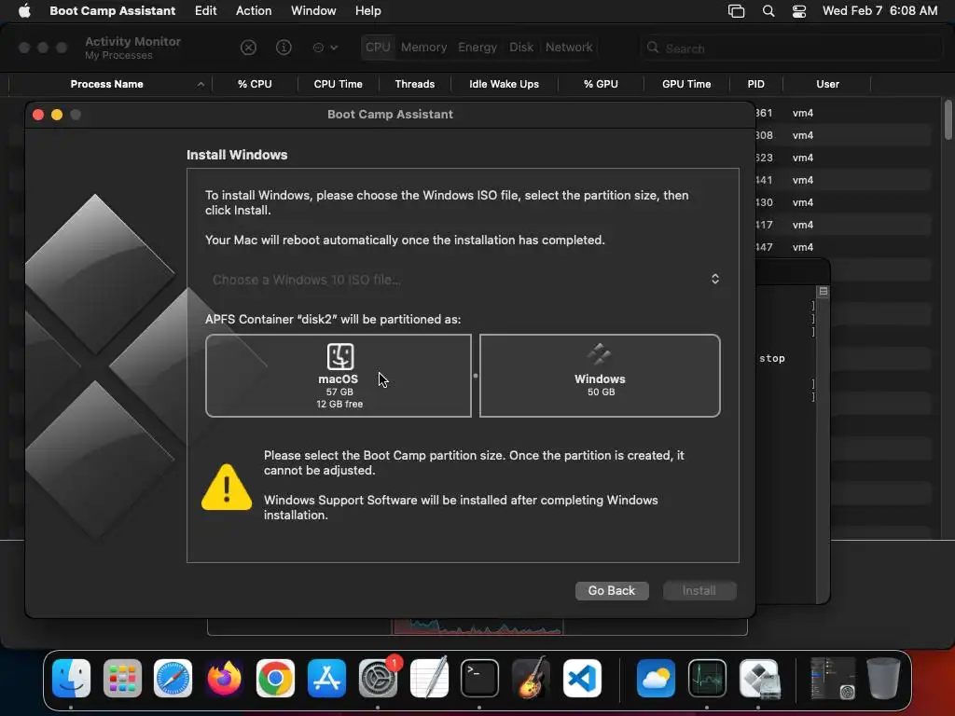Screen dimensions: 955x716
Task: Select the macOS partition box
Action: (x=338, y=376)
